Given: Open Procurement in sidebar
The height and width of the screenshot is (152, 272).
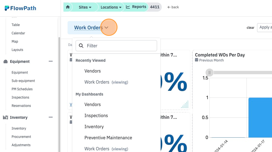Looking at the screenshot, I should tap(21, 137).
